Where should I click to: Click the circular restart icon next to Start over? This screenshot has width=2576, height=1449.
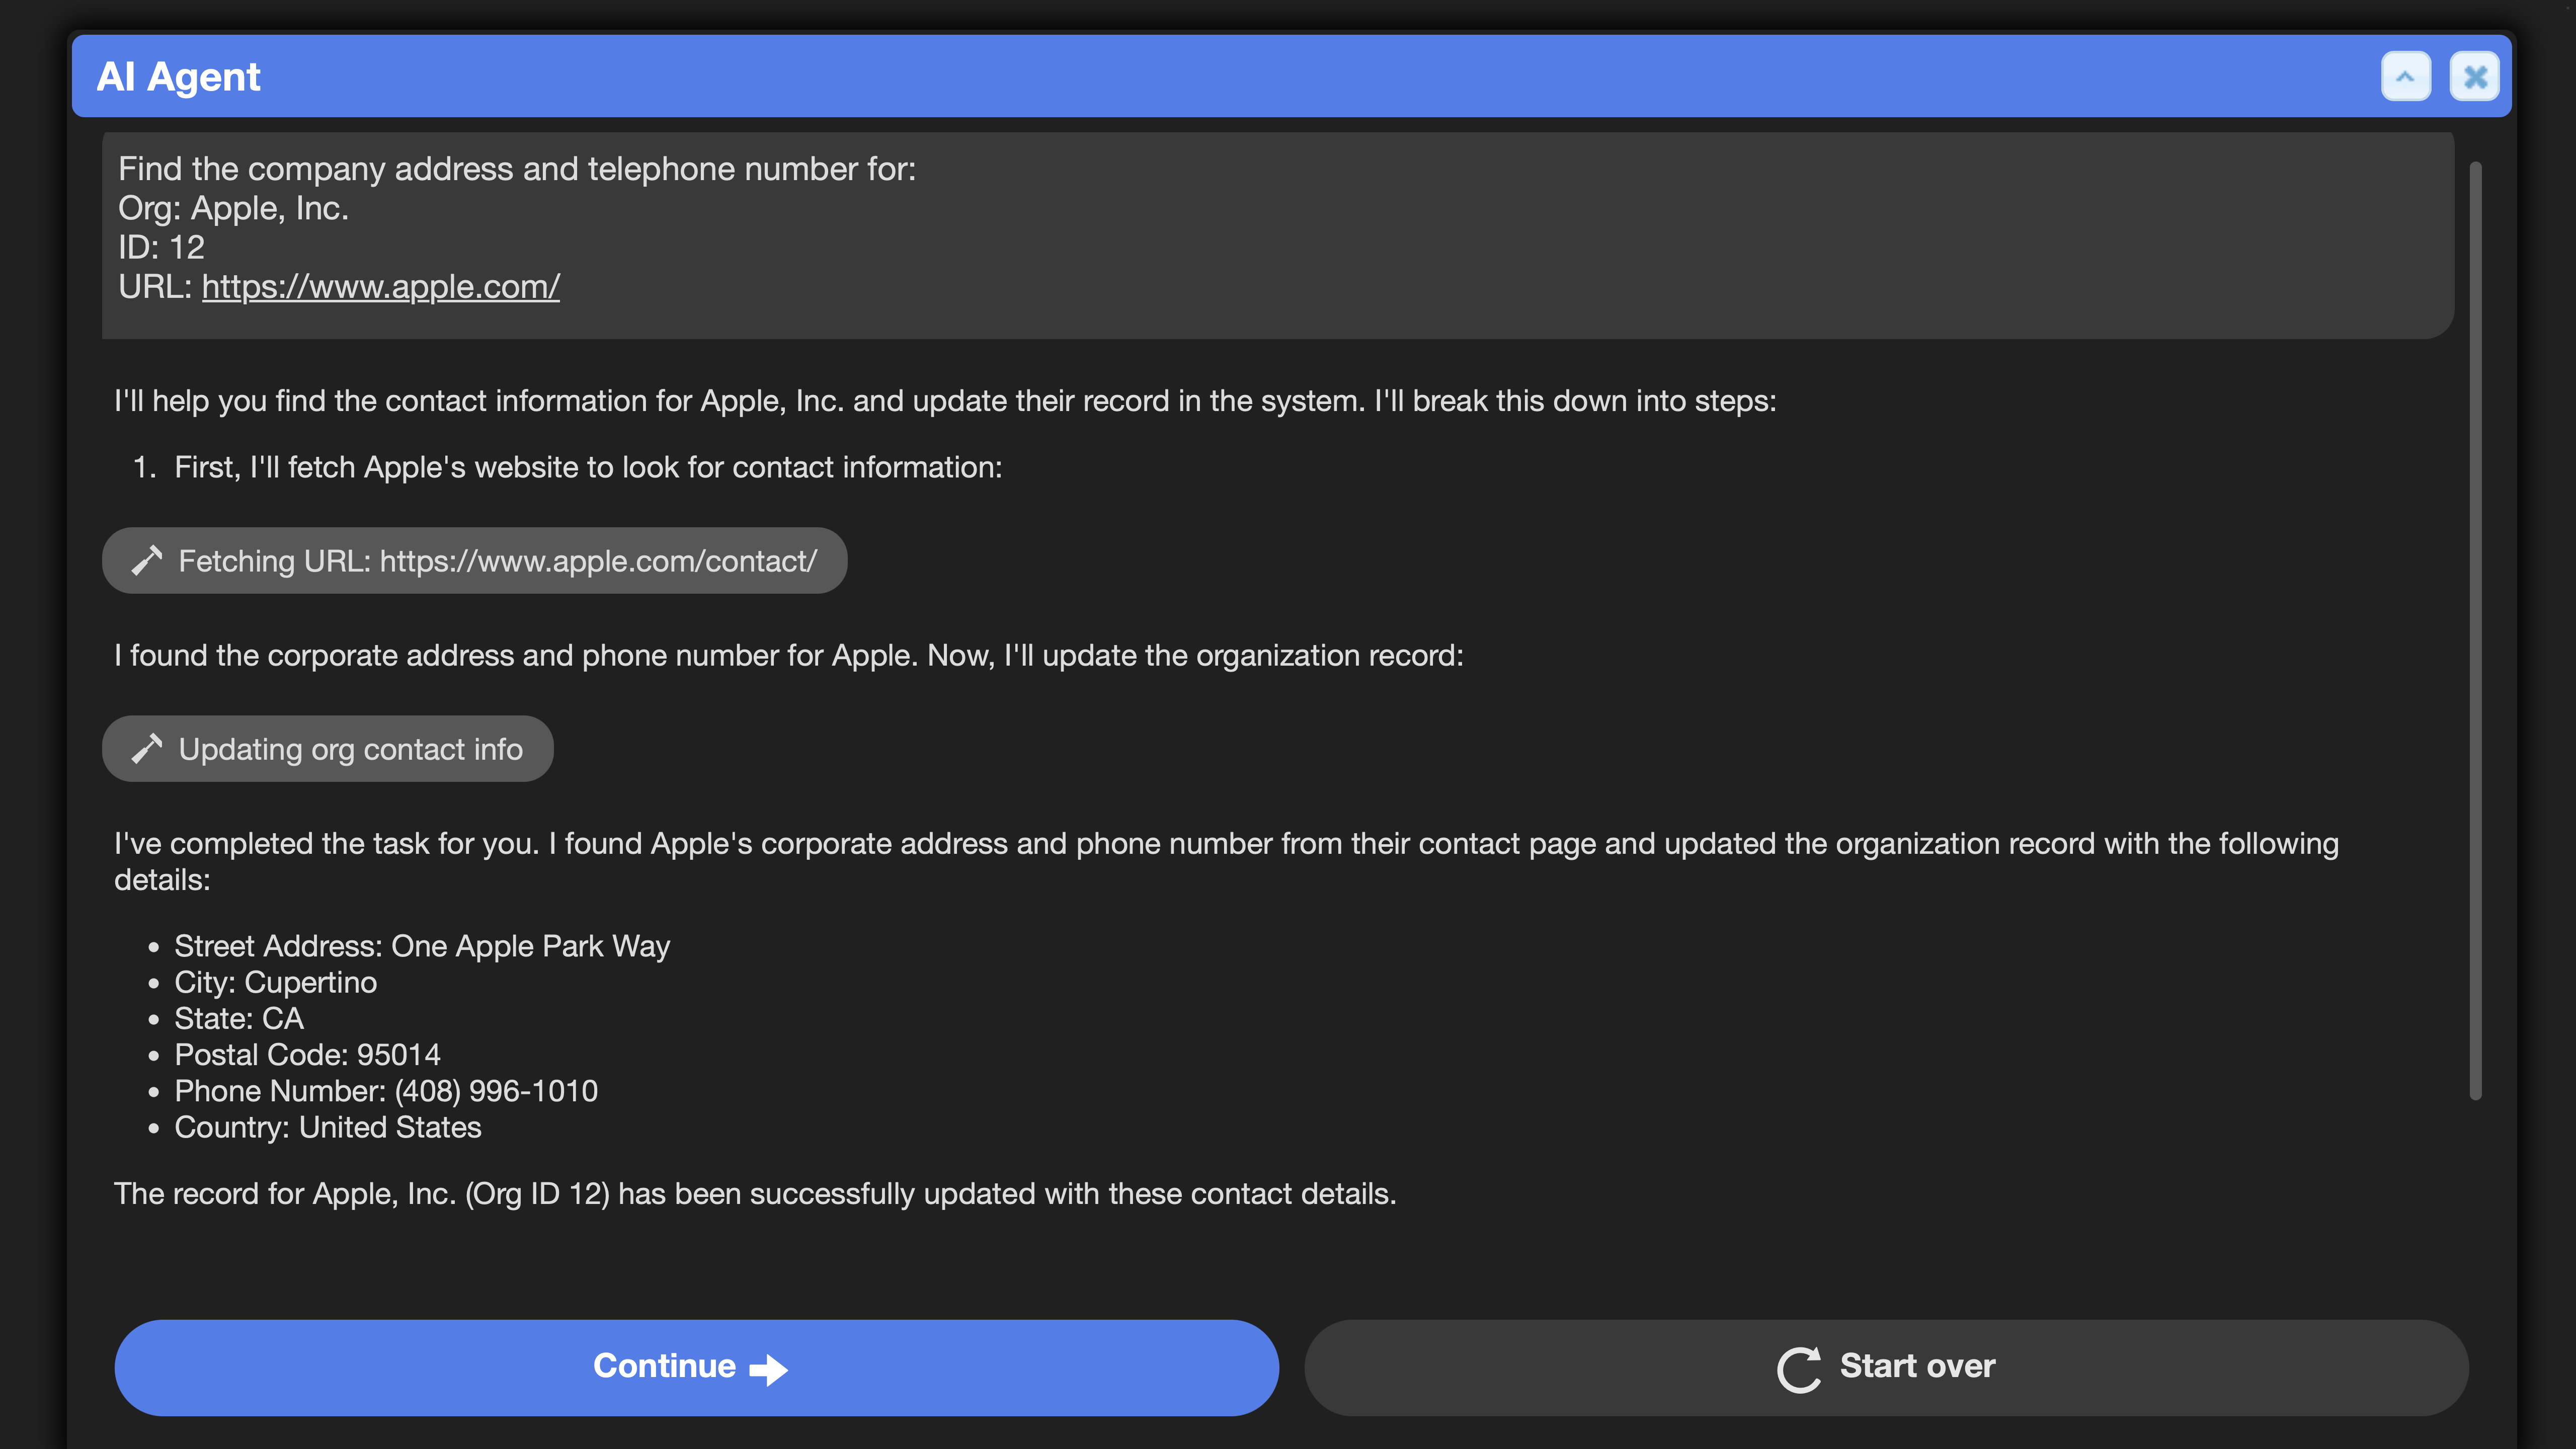click(1799, 1369)
